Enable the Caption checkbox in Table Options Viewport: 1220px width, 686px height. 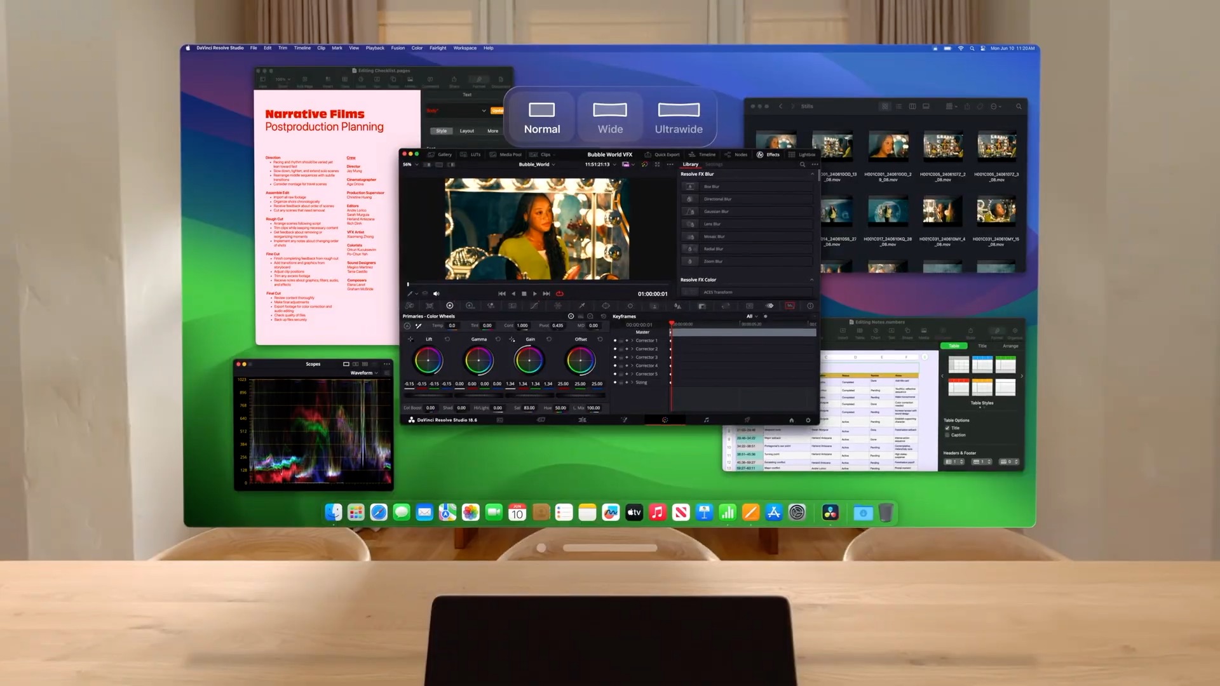tap(947, 435)
